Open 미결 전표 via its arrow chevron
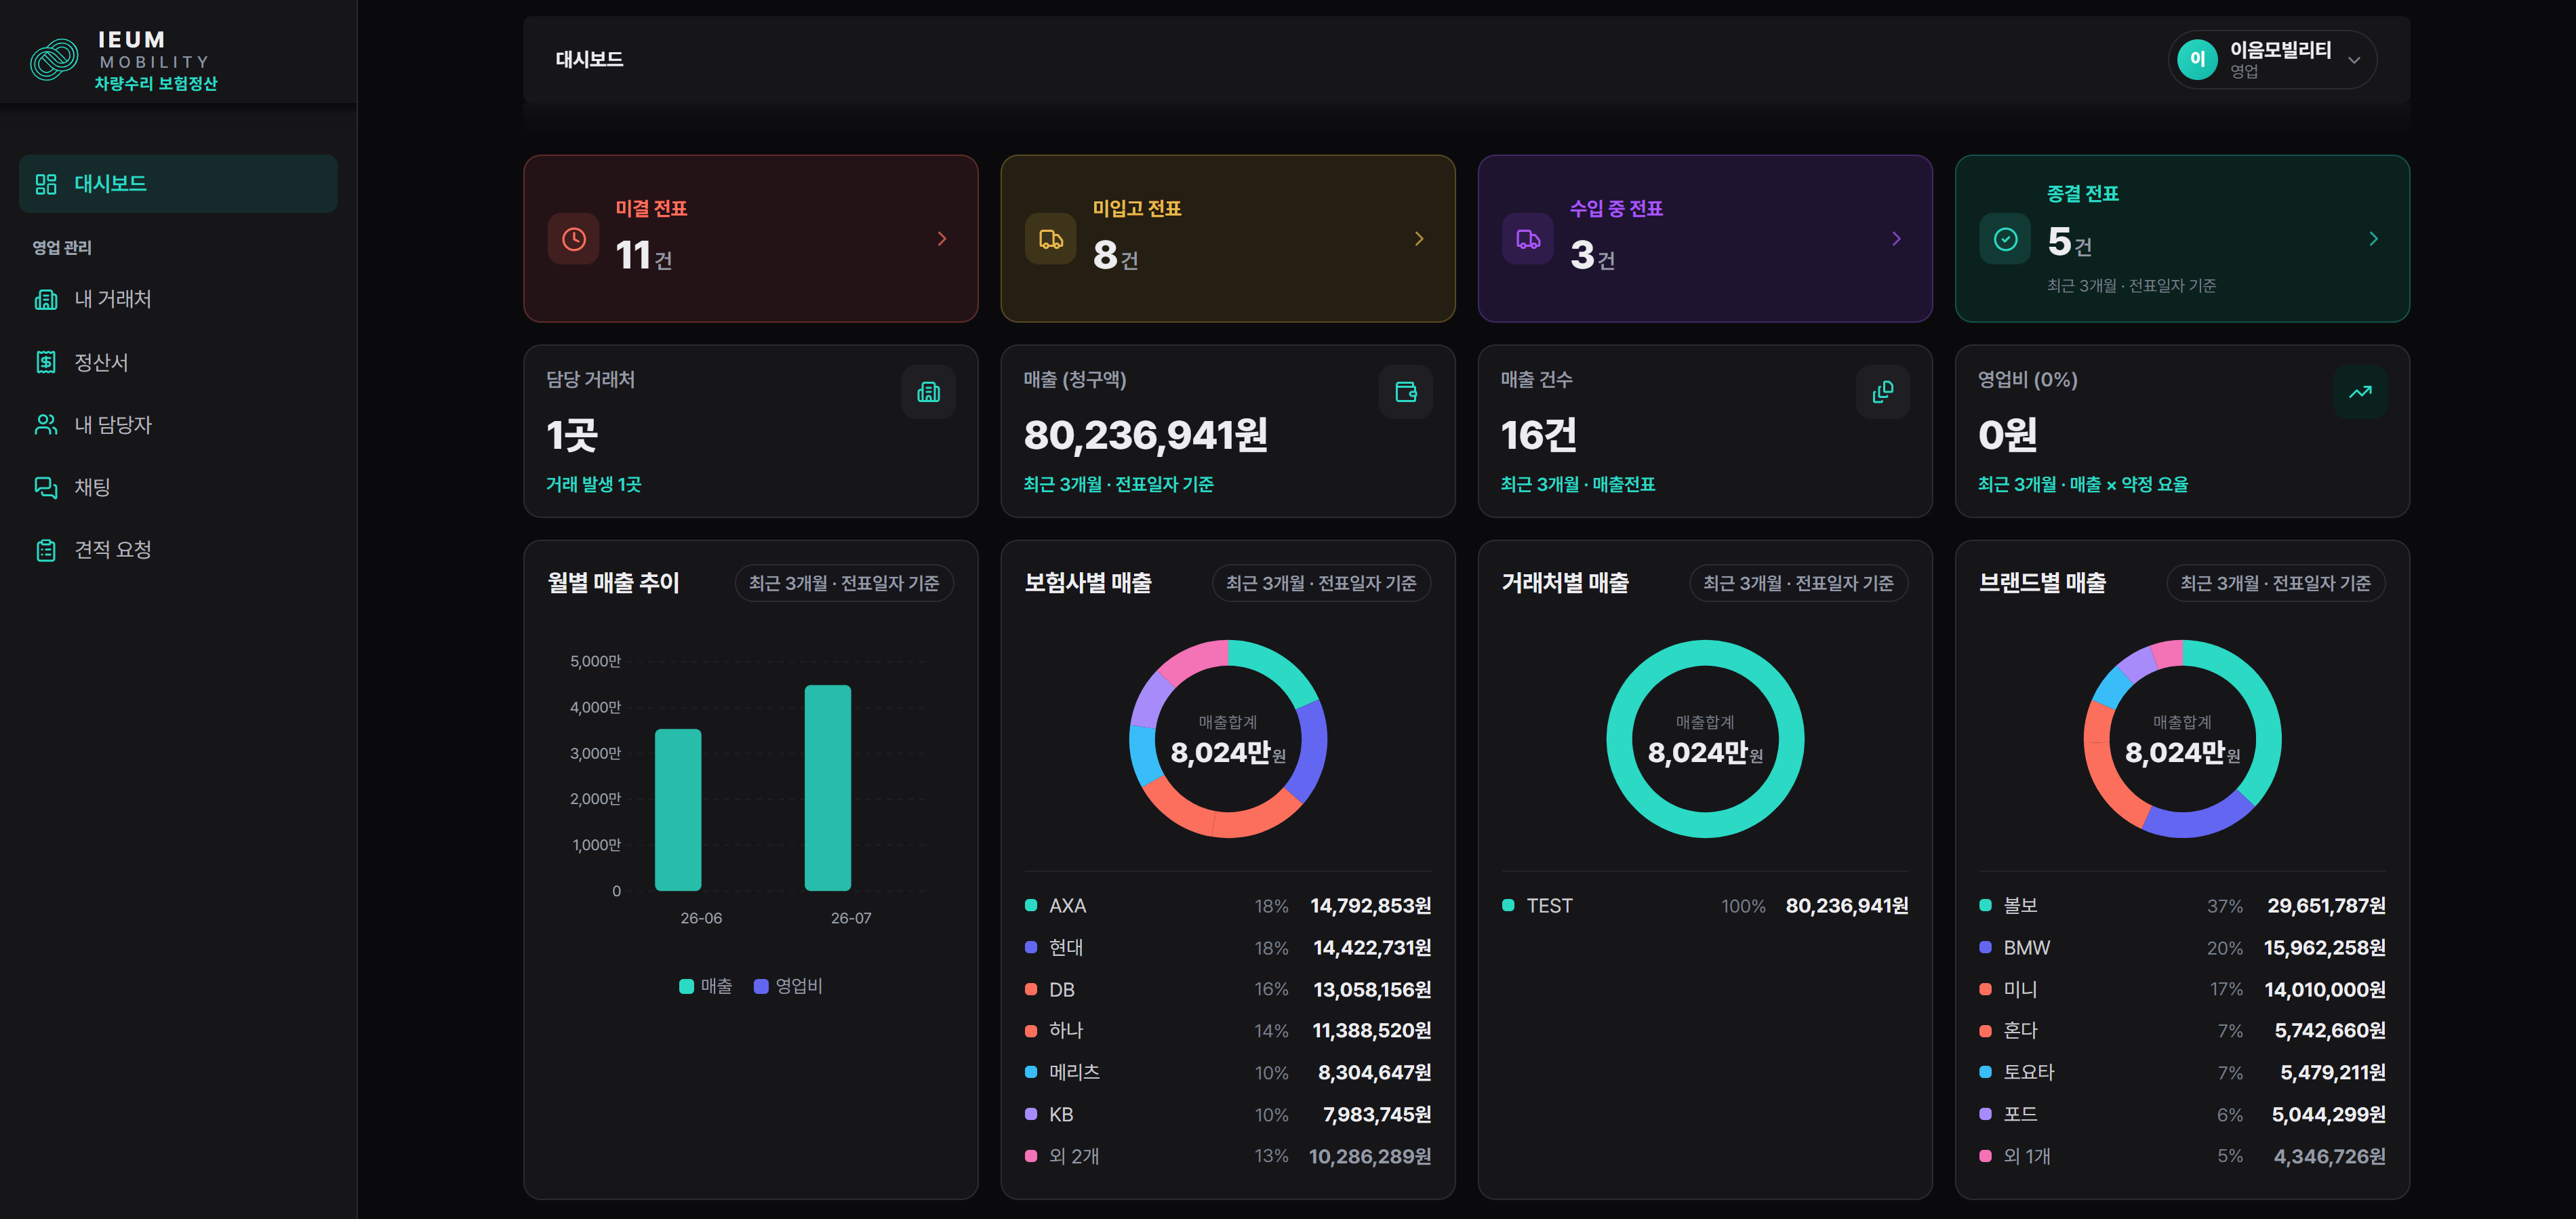Viewport: 2576px width, 1219px height. [x=942, y=239]
